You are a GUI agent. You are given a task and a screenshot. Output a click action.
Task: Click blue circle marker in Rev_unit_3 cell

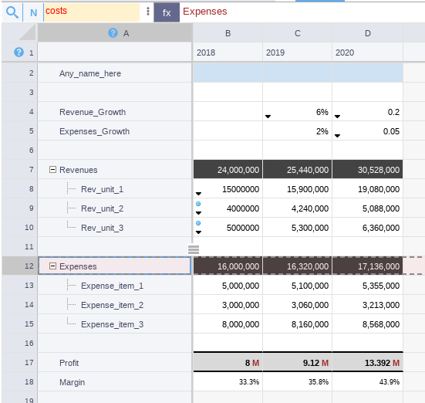tap(198, 223)
